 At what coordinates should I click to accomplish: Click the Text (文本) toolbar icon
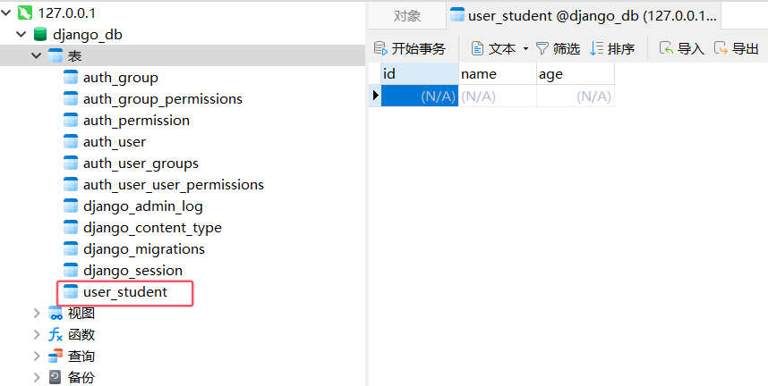tap(478, 48)
